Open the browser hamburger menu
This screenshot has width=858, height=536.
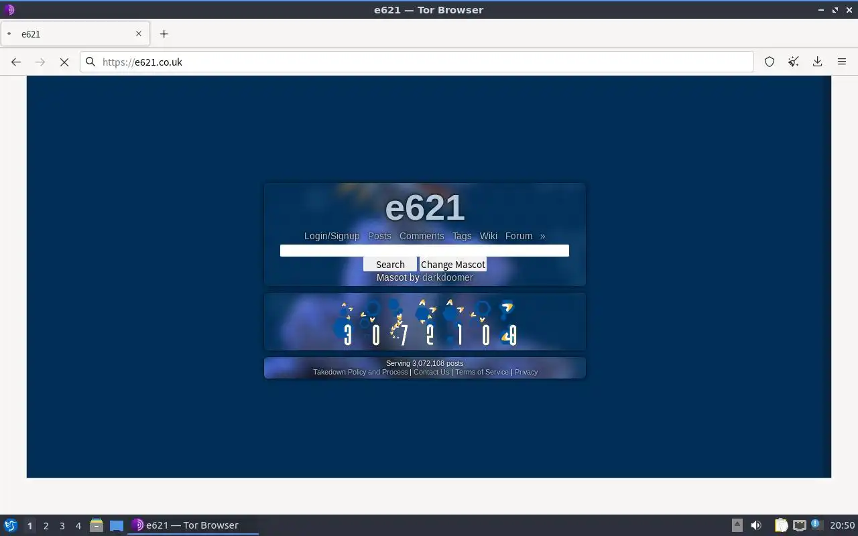click(x=842, y=62)
